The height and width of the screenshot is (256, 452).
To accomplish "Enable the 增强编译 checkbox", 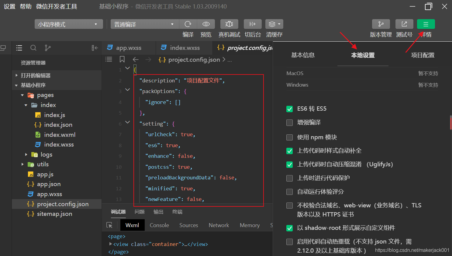I will point(290,123).
